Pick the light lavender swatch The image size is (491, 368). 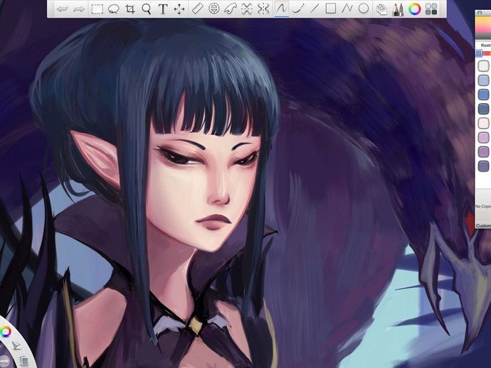[483, 138]
